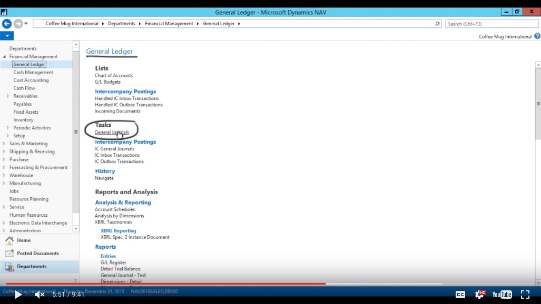Expand the Purchase tree node

pos(4,159)
